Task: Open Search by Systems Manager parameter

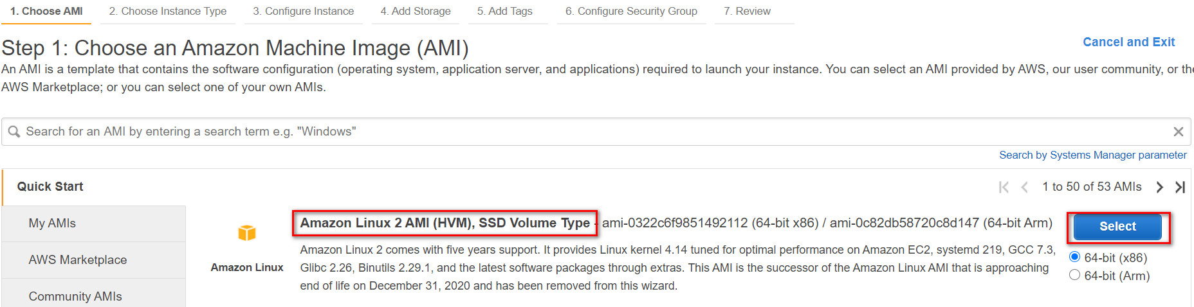Action: [1093, 155]
